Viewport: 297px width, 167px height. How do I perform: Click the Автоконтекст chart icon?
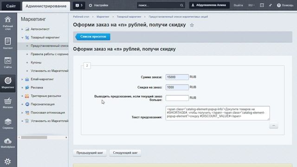point(27,29)
